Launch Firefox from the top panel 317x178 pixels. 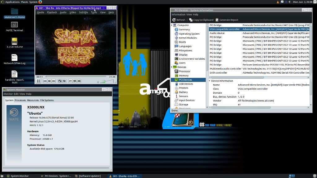coord(40,2)
